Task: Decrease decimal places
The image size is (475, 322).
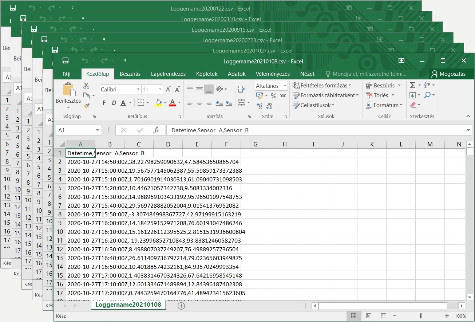Action: coord(270,106)
